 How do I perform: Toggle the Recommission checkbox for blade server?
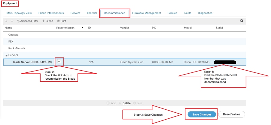[59, 61]
